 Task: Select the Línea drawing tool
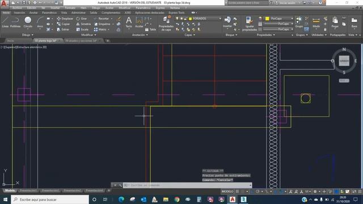tap(5, 22)
